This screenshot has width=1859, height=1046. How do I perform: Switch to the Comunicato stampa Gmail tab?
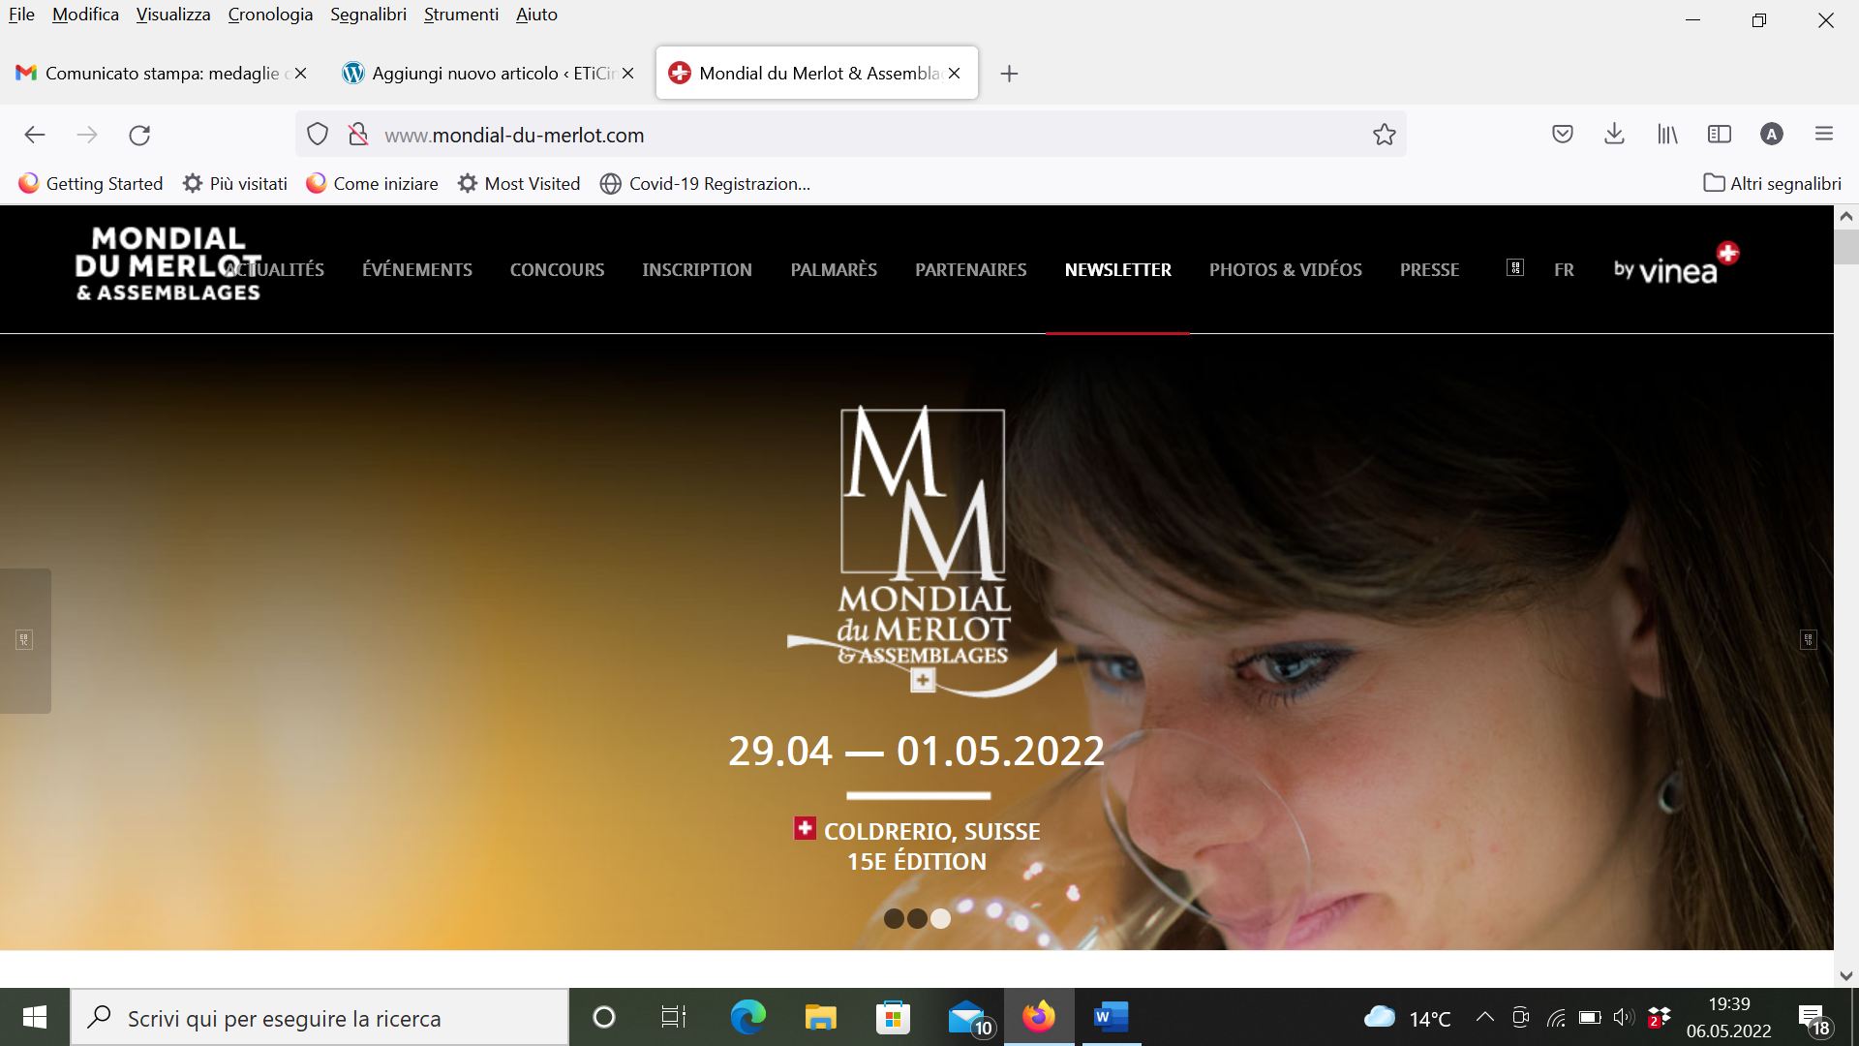160,74
